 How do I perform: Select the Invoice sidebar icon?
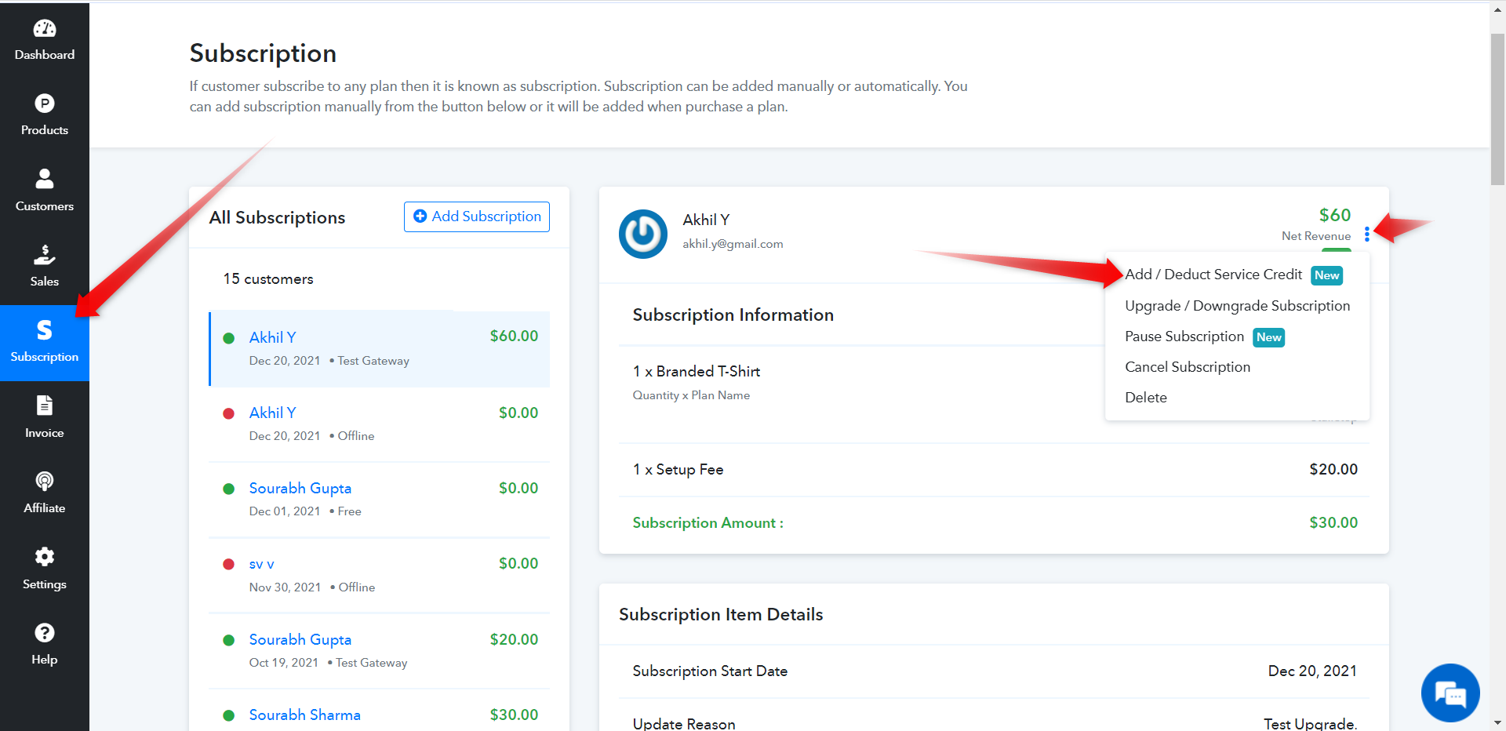pyautogui.click(x=45, y=406)
